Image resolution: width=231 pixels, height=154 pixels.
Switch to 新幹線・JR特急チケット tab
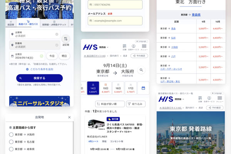point(54,23)
